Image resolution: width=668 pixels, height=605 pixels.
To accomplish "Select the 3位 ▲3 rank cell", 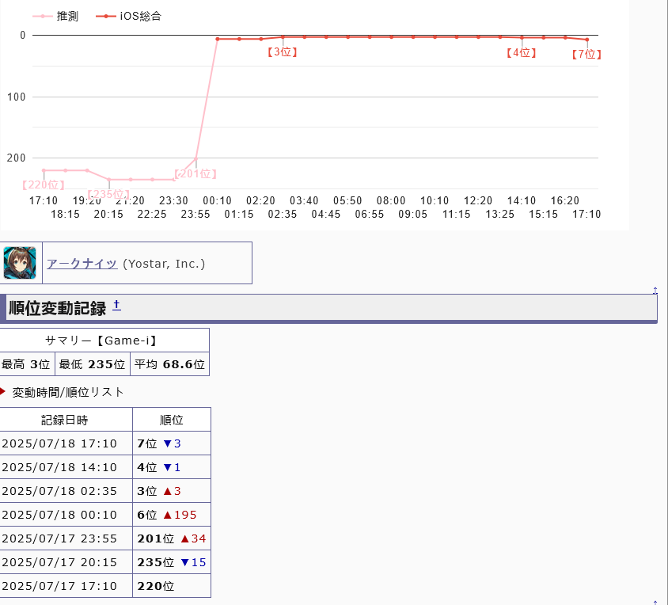I will coord(172,491).
